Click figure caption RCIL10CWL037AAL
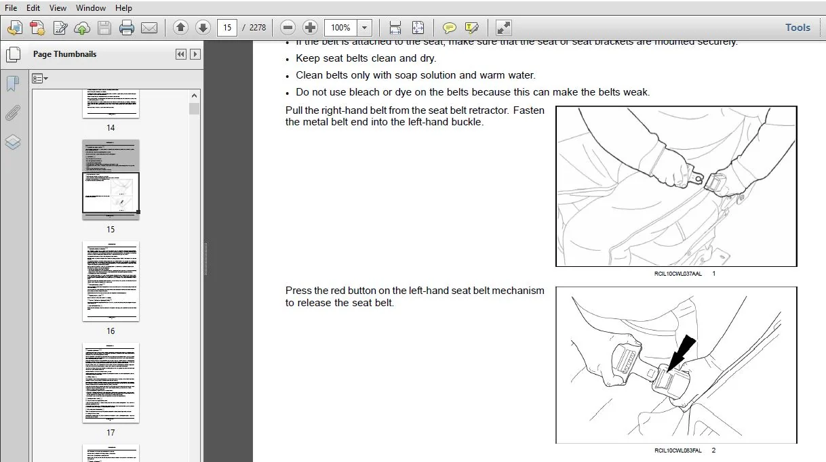The image size is (826, 462). click(678, 274)
